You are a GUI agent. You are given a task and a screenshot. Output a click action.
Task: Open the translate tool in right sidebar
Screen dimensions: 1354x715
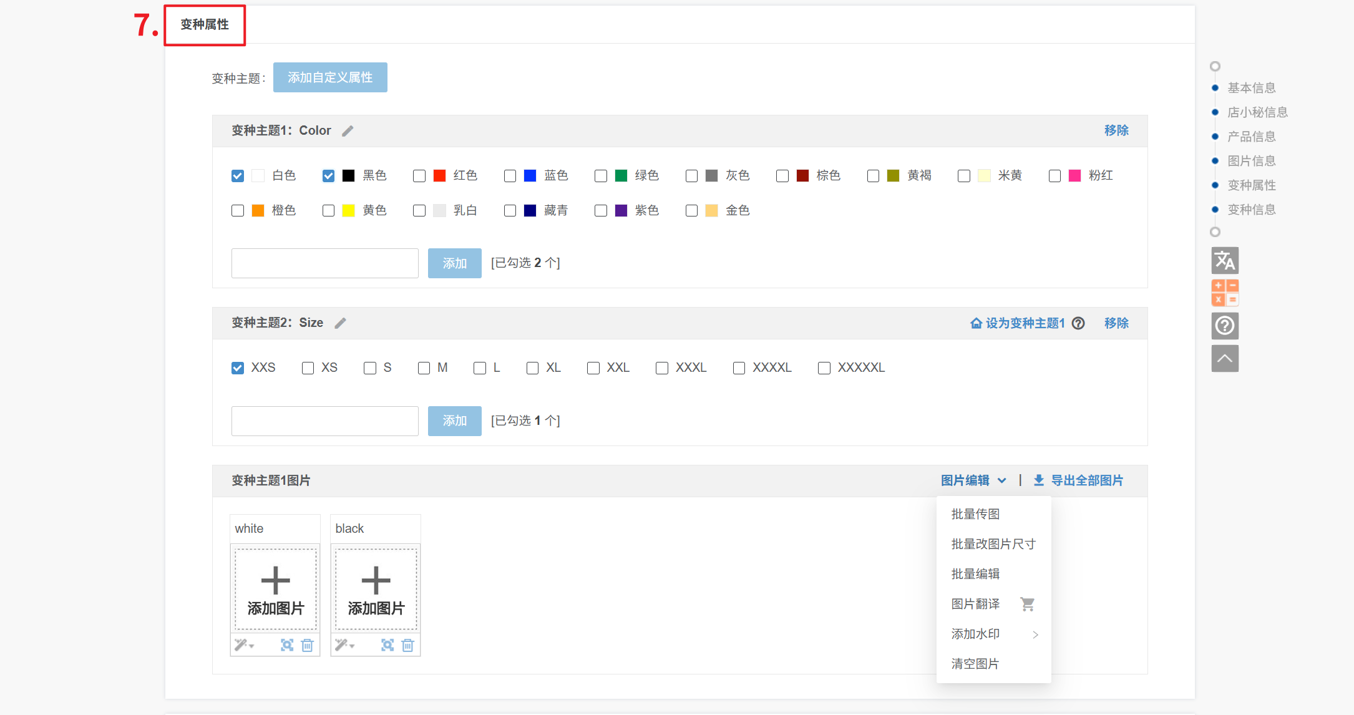point(1224,261)
